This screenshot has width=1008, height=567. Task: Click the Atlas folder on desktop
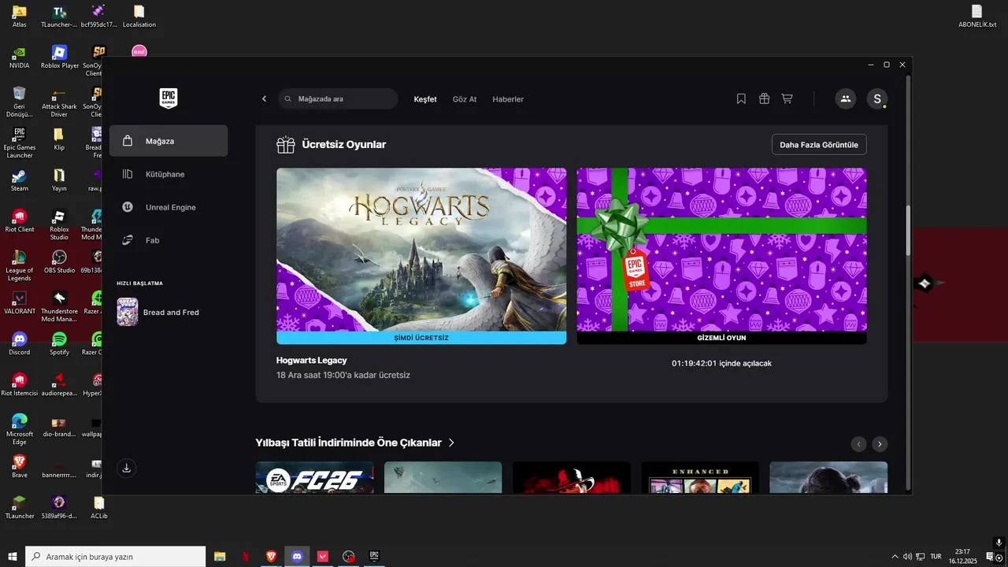pyautogui.click(x=20, y=17)
